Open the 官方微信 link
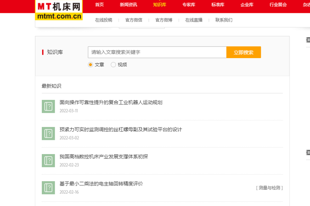310x206 pixels. (134, 20)
